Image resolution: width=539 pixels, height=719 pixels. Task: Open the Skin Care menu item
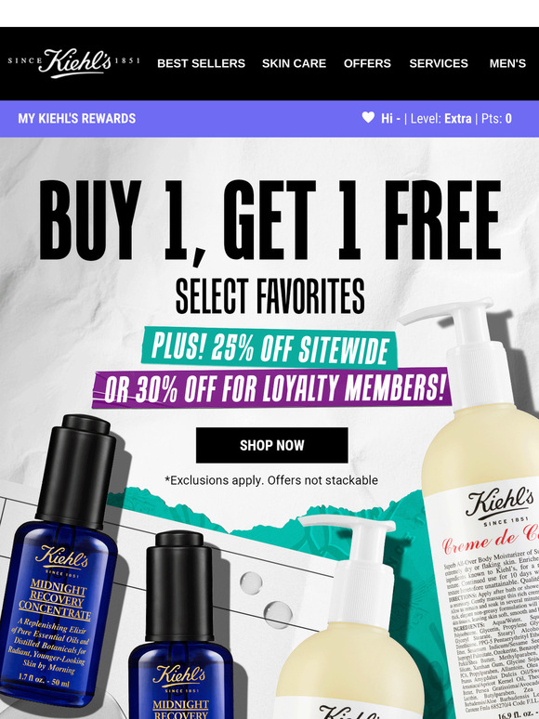coord(294,63)
